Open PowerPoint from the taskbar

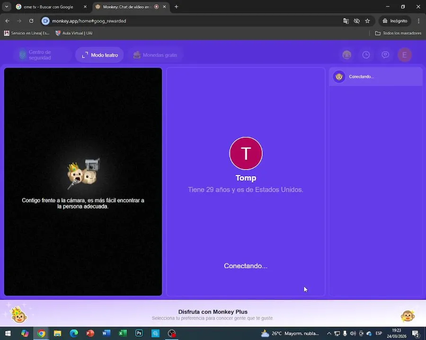click(90, 333)
